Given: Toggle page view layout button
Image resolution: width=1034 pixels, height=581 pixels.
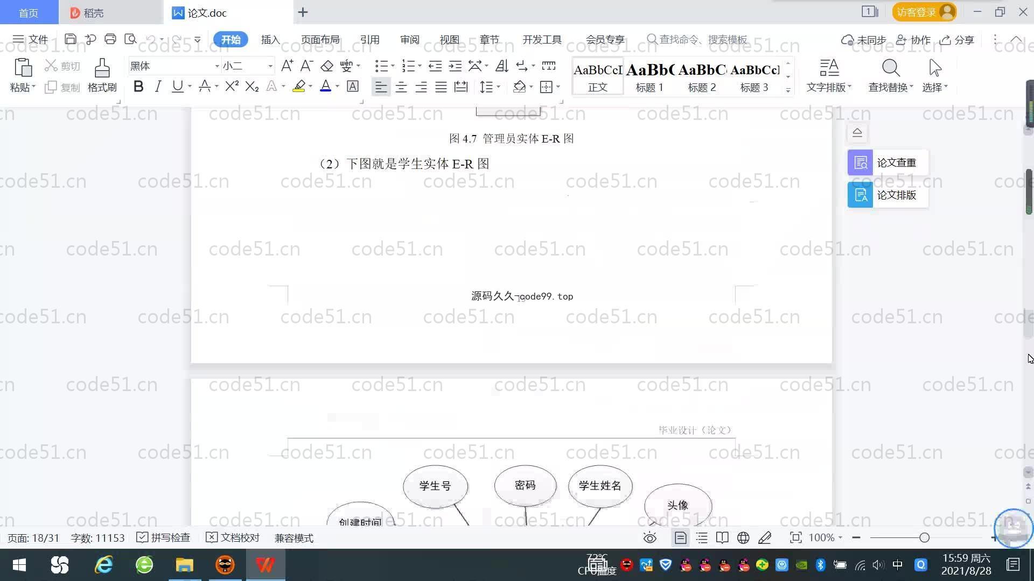Looking at the screenshot, I should point(681,537).
